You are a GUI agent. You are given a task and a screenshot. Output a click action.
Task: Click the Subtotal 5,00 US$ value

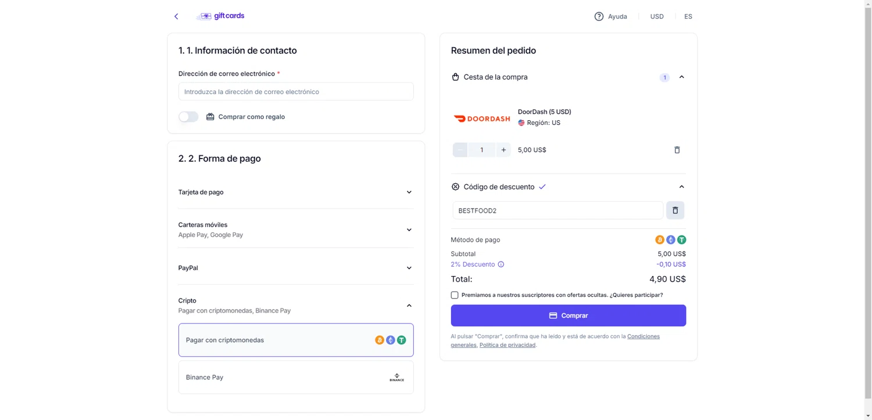click(x=671, y=254)
